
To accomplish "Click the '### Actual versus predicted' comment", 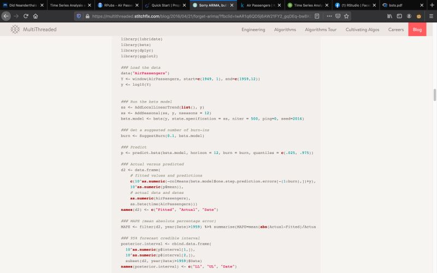I will click(x=152, y=164).
